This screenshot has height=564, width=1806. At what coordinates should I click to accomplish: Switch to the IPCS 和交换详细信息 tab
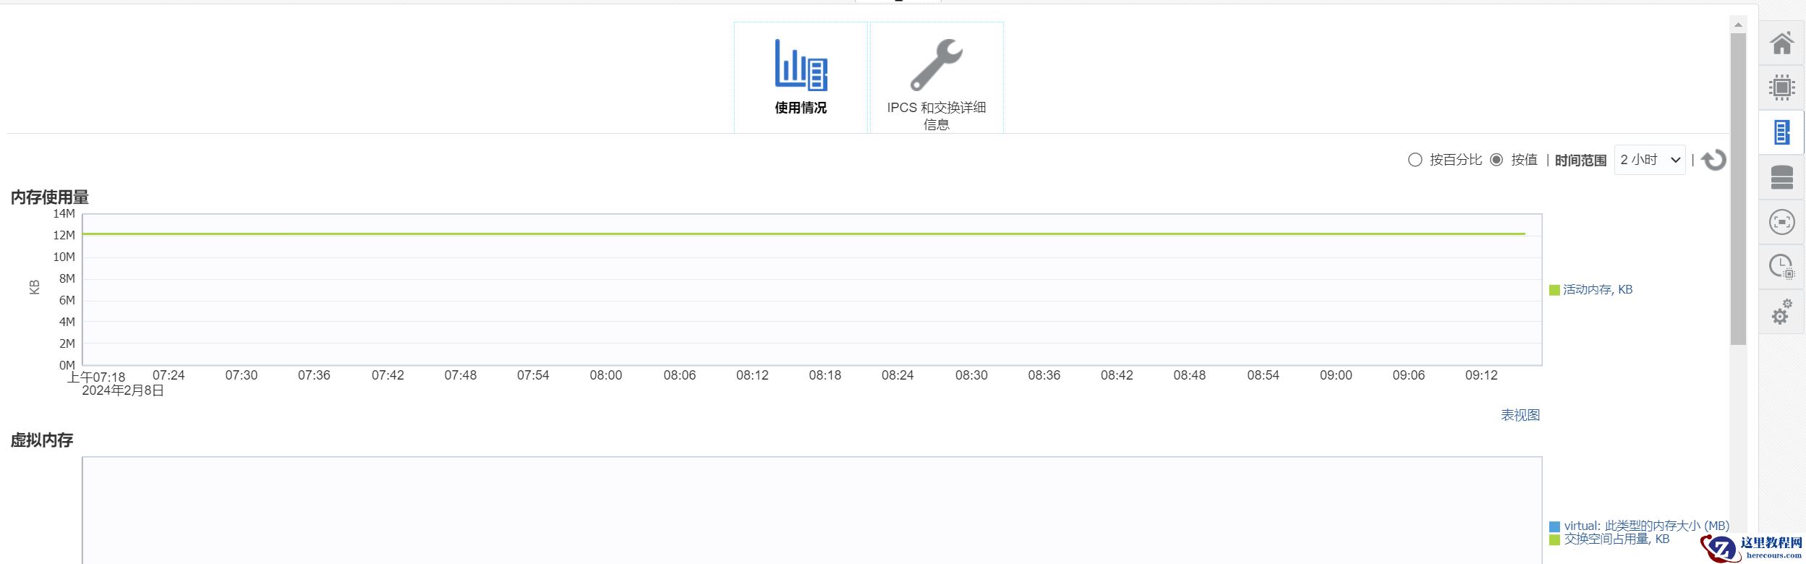pos(937,77)
